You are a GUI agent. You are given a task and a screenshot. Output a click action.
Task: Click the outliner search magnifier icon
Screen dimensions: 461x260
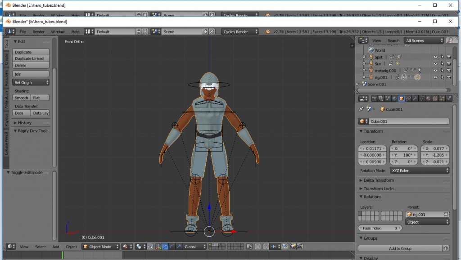(x=449, y=40)
